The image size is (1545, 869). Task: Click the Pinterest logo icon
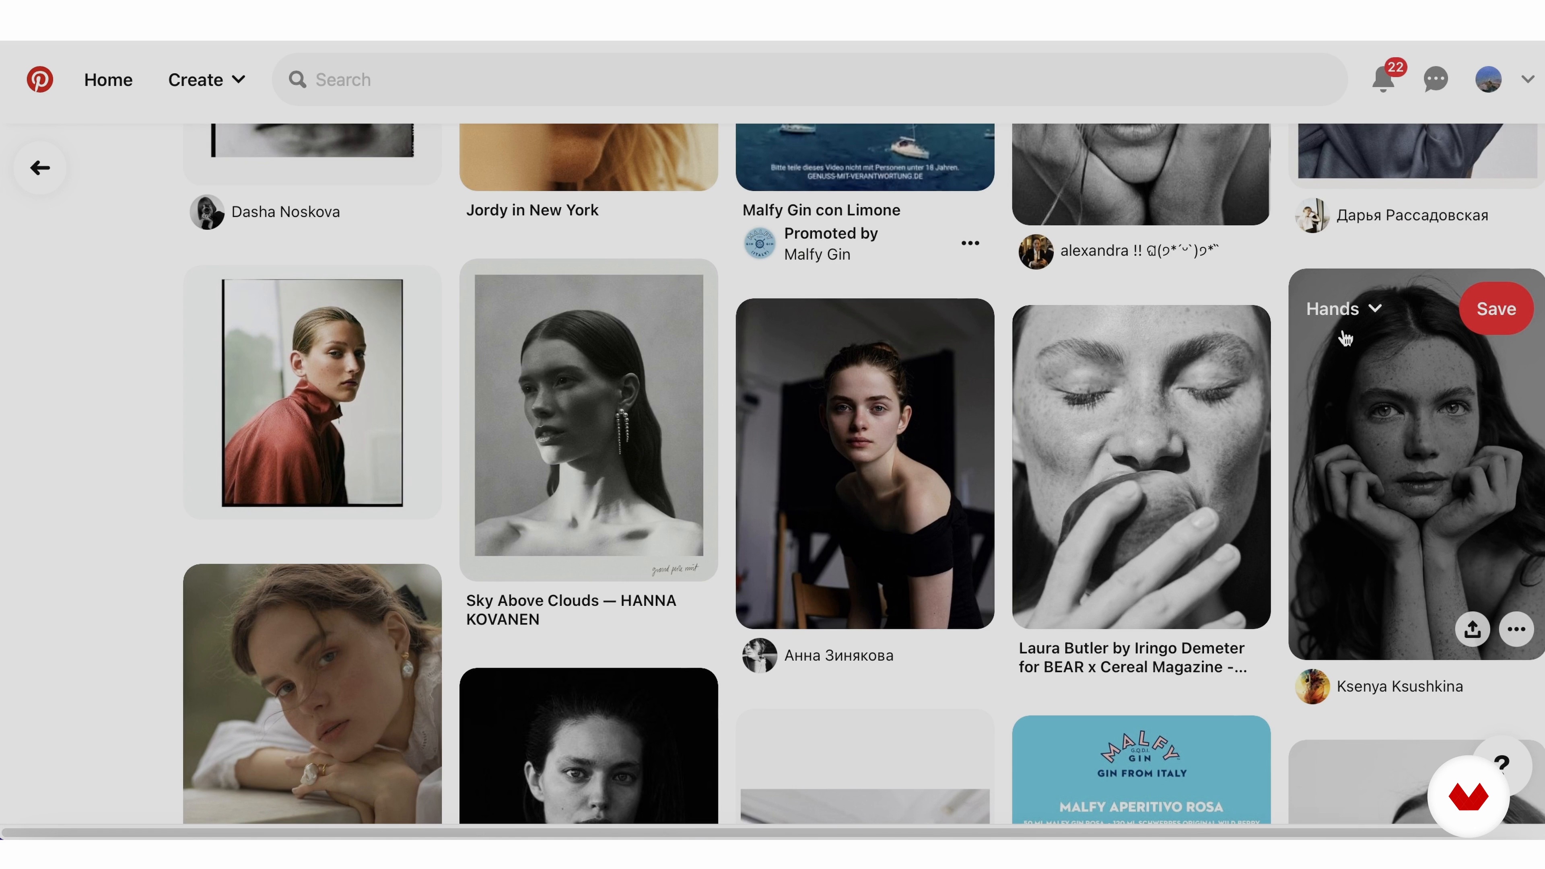[x=39, y=79]
